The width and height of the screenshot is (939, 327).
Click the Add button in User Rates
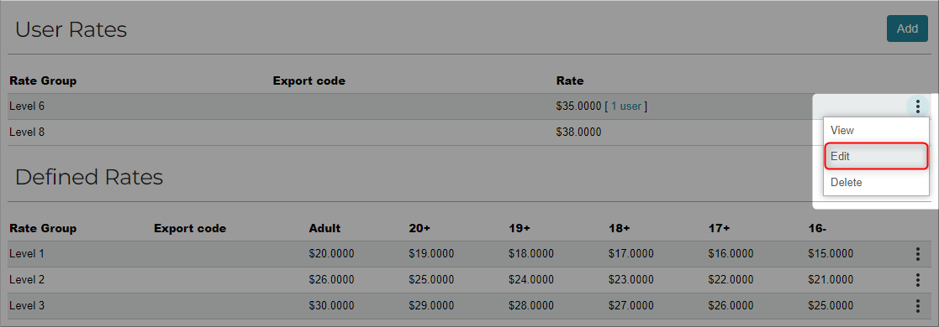coord(907,29)
